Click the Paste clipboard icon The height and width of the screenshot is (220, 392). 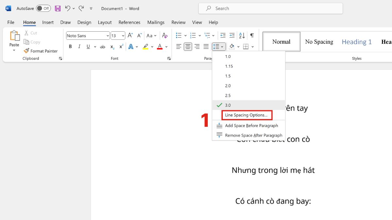tap(14, 36)
